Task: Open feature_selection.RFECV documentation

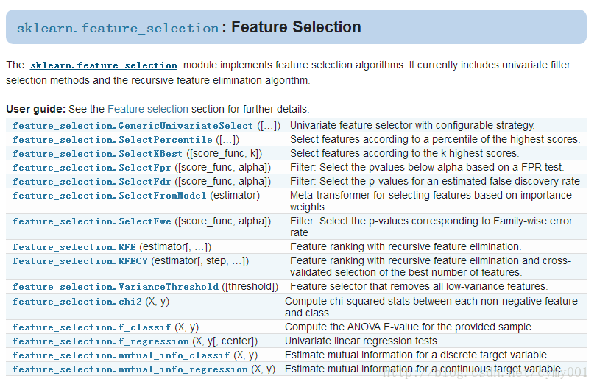Action: 80,261
